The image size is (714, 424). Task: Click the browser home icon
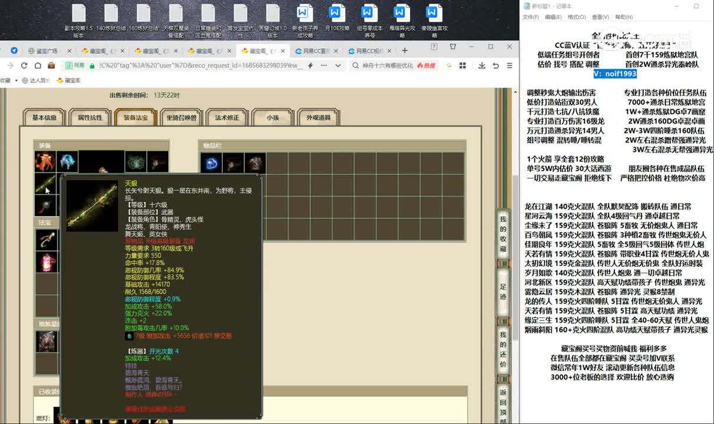[38, 65]
